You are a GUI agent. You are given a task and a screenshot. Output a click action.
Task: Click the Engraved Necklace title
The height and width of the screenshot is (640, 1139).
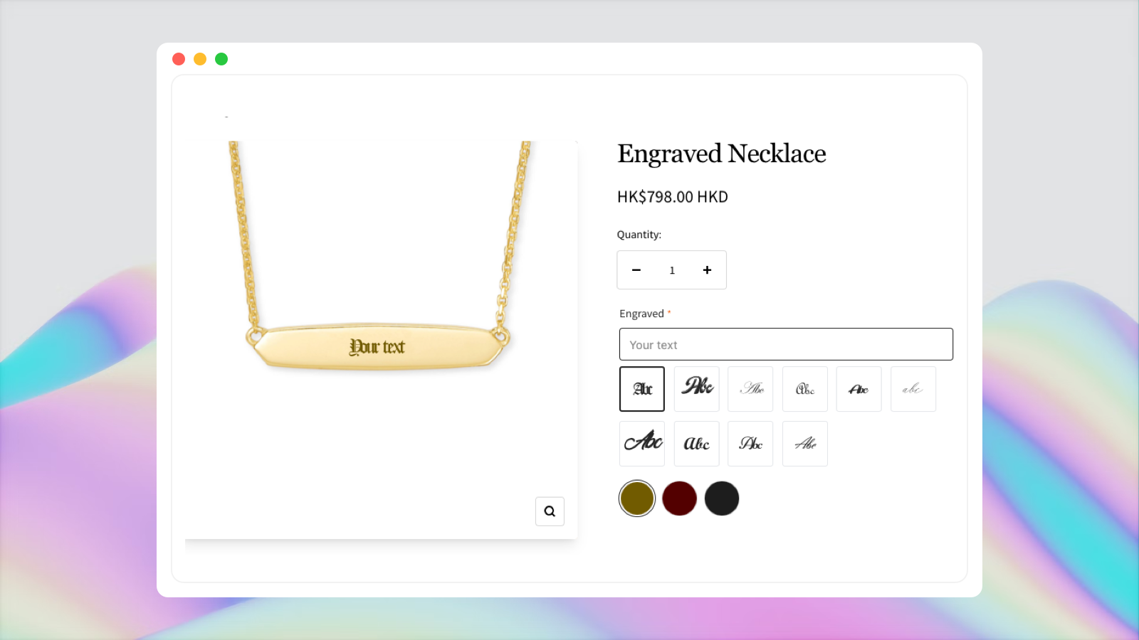722,154
